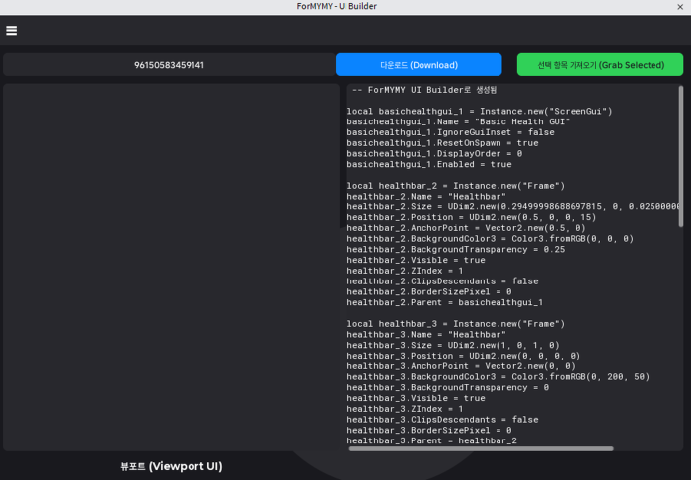Click line healthbar_2.Position = UDim2.new(0.5, 0, 0, 15)
The width and height of the screenshot is (691, 480).
[x=472, y=217]
